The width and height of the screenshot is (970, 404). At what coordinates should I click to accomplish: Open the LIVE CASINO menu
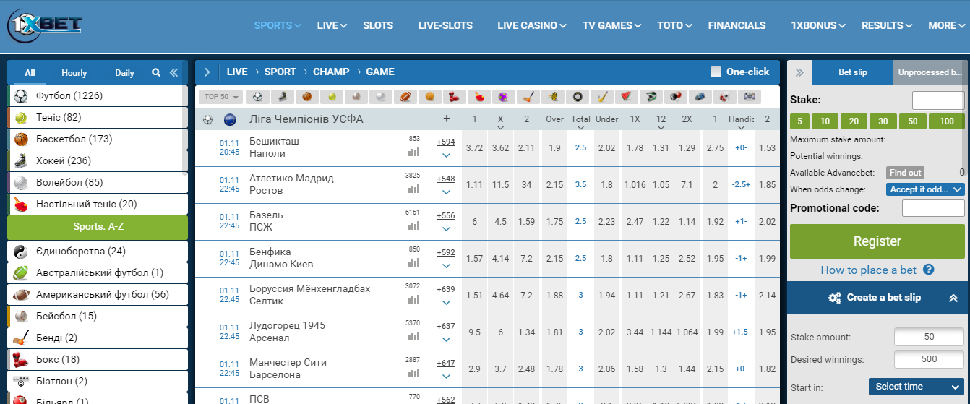pyautogui.click(x=532, y=25)
